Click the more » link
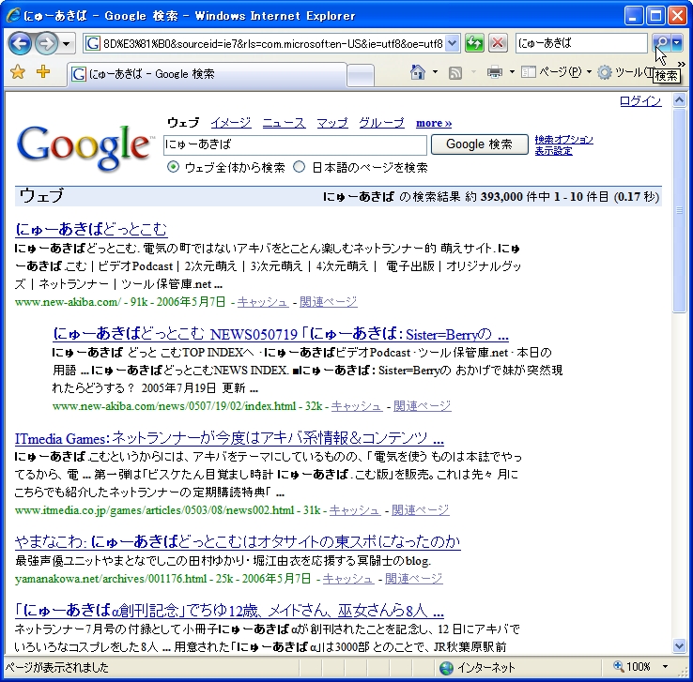Viewport: 693px width, 682px height. pyautogui.click(x=434, y=123)
